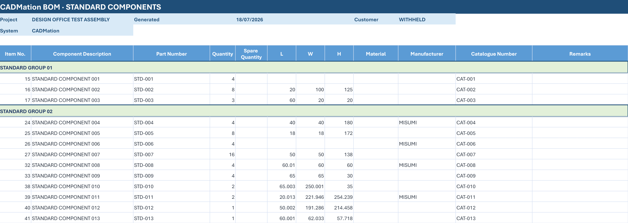The image size is (628, 223).
Task: Select the 'Generated' label
Action: 147,19
